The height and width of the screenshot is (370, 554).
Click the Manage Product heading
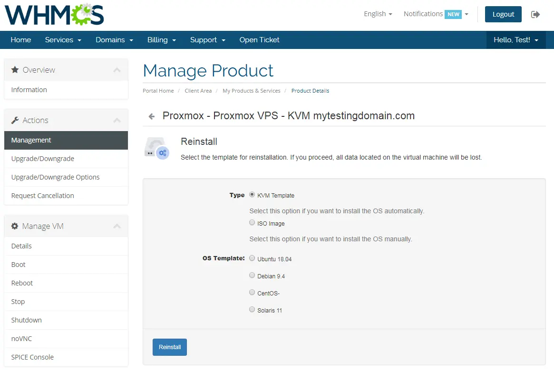click(x=208, y=71)
